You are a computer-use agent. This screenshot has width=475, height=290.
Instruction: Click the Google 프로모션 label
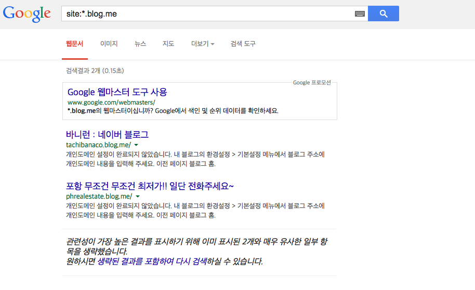click(x=312, y=83)
